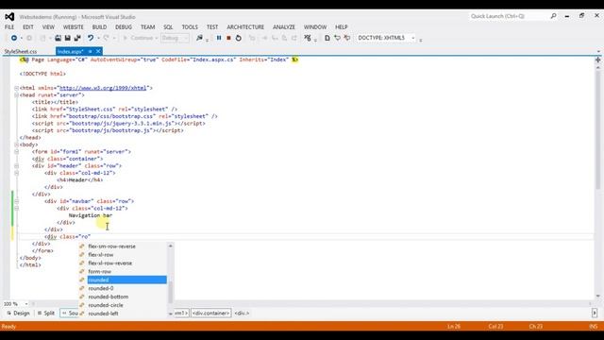Screen dimensions: 604x340
Task: Open the BUILD menu
Action: tap(99, 27)
